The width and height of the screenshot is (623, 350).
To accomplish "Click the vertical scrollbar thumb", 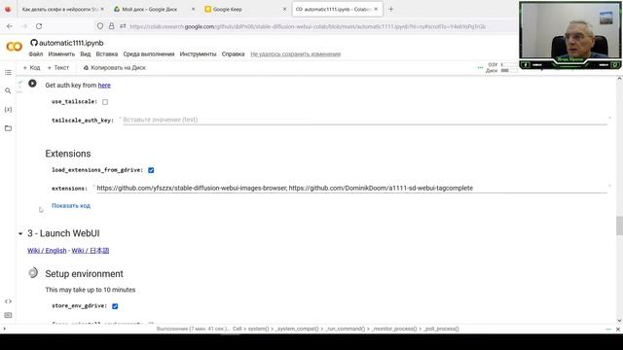I will 619,226.
